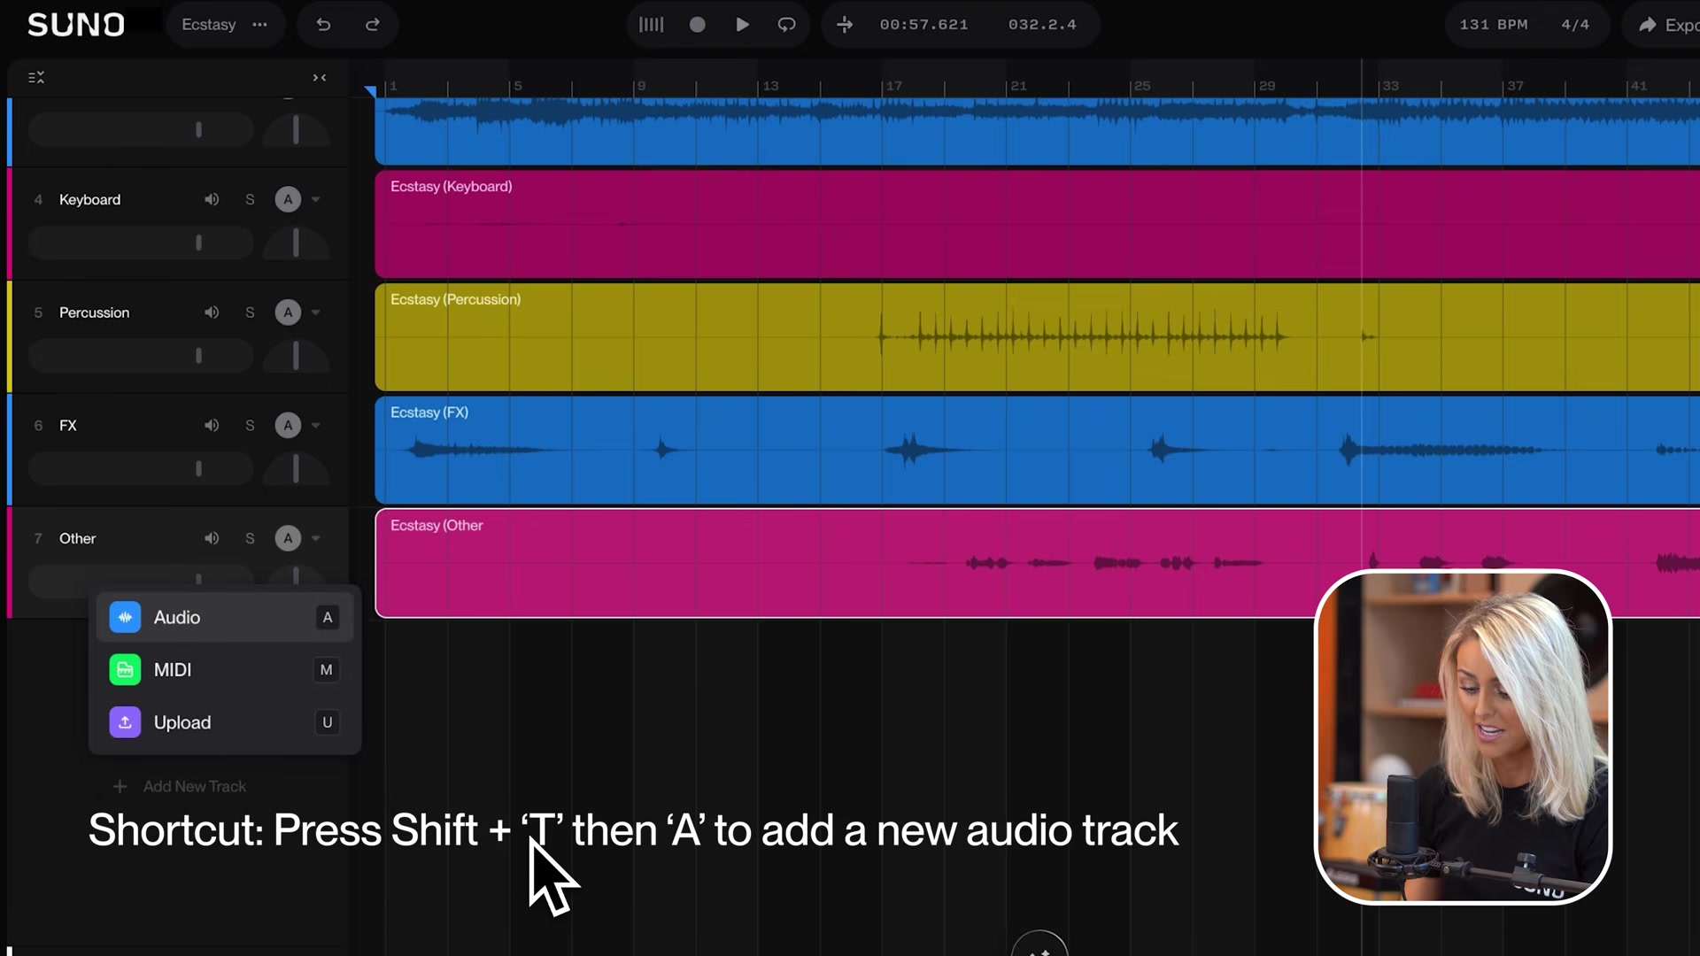Solo the FX track
This screenshot has height=956, width=1700.
pyautogui.click(x=250, y=426)
